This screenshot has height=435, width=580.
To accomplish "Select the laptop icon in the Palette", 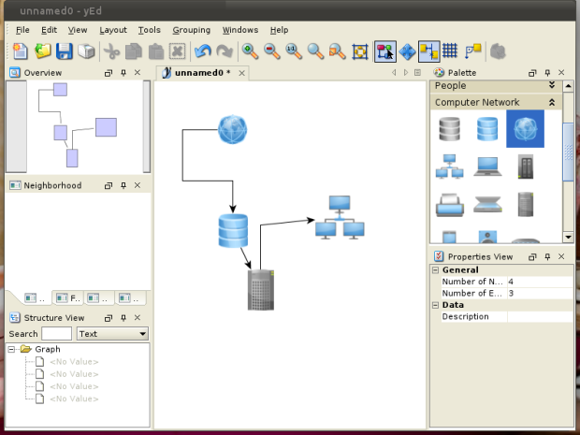I will click(488, 166).
